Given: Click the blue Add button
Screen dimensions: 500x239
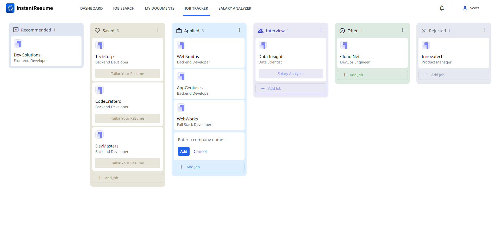Looking at the screenshot, I should [184, 151].
